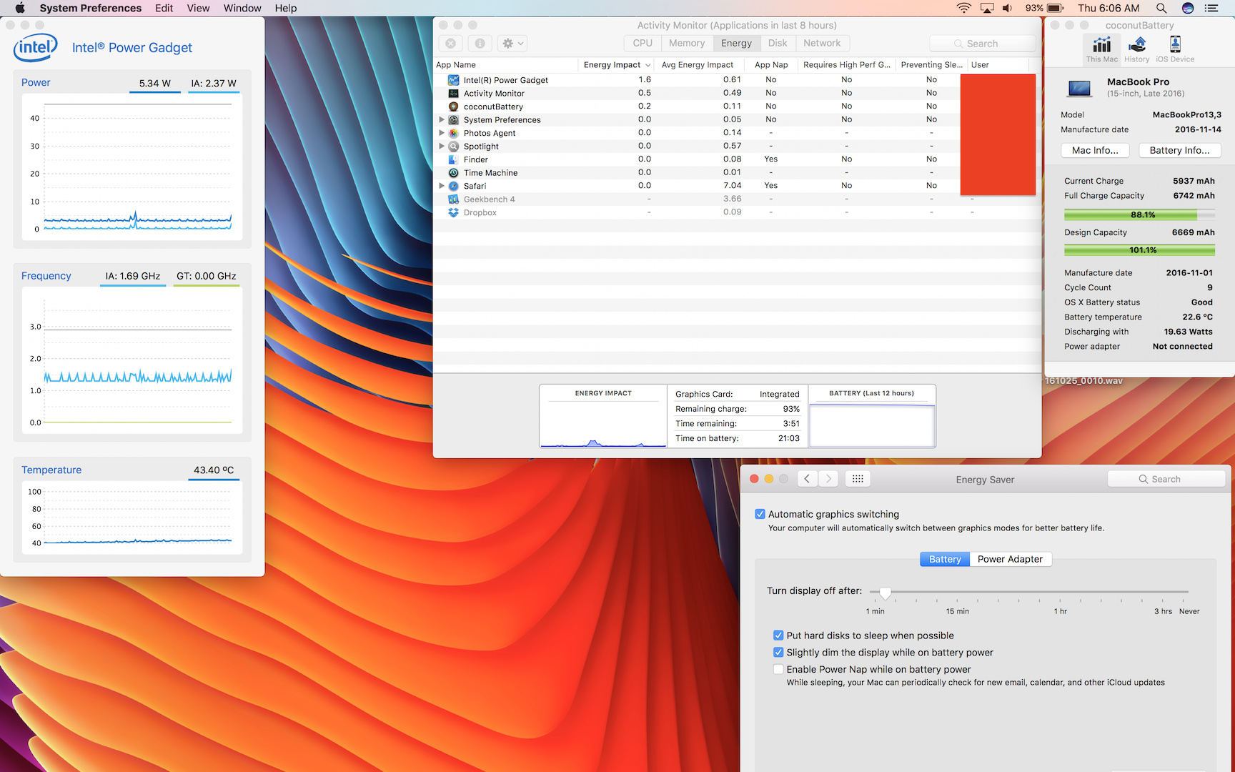The height and width of the screenshot is (772, 1235).
Task: Click the Mac Info... button
Action: pos(1095,150)
